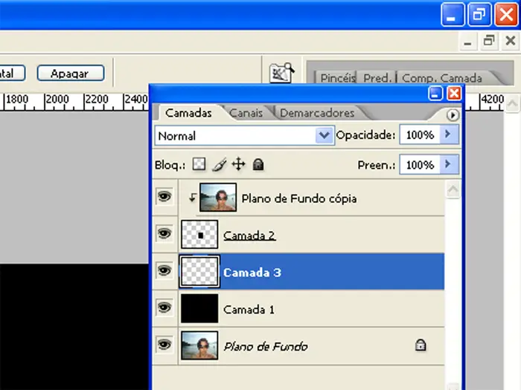This screenshot has width=521, height=390.
Task: Switch to the Canais tab
Action: click(x=246, y=113)
